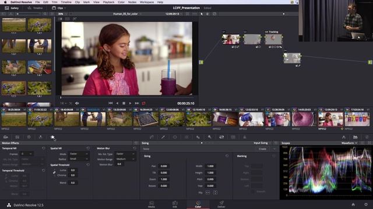The width and height of the screenshot is (373, 209).
Task: Toggle the Timeline panel
Action: point(35,8)
